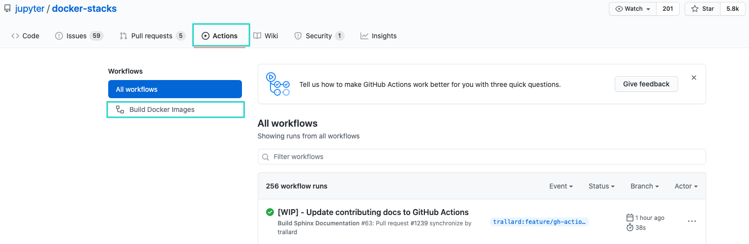Click the green success check icon on WIP run
The image size is (749, 244).
270,212
